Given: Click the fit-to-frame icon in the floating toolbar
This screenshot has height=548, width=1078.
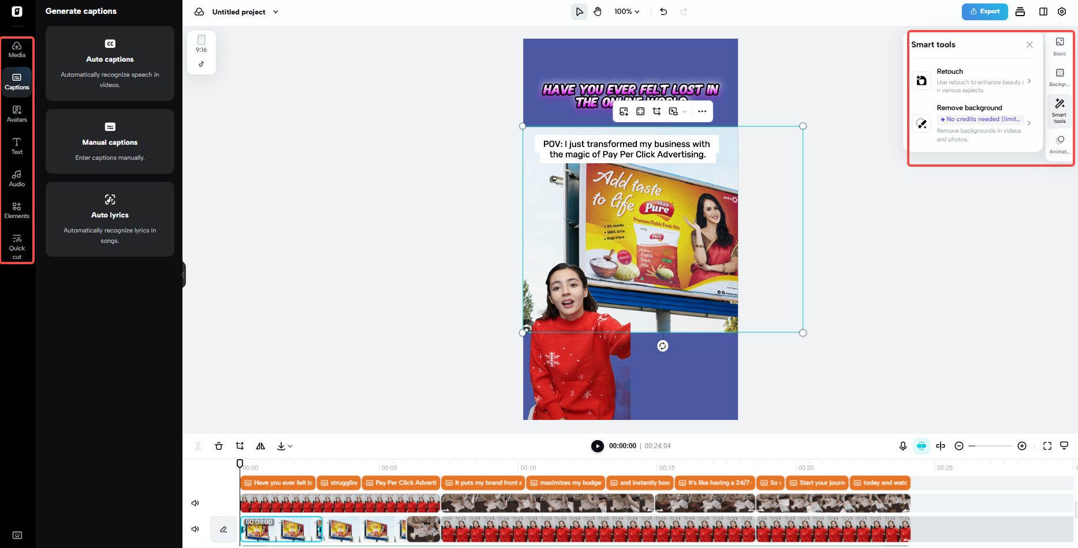Looking at the screenshot, I should pos(640,111).
